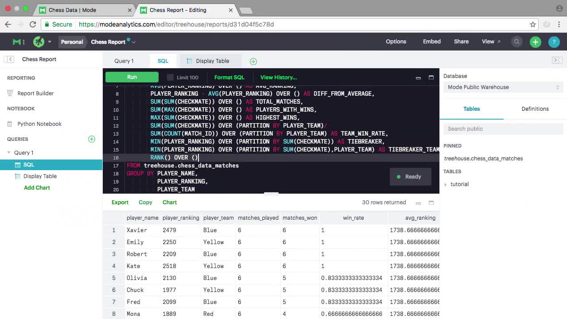This screenshot has width=567, height=319.
Task: Toggle the Limit 100 checkbox
Action: [170, 78]
